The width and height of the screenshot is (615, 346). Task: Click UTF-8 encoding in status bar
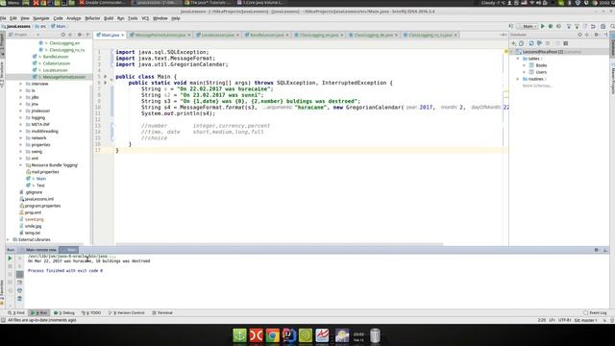[564, 320]
